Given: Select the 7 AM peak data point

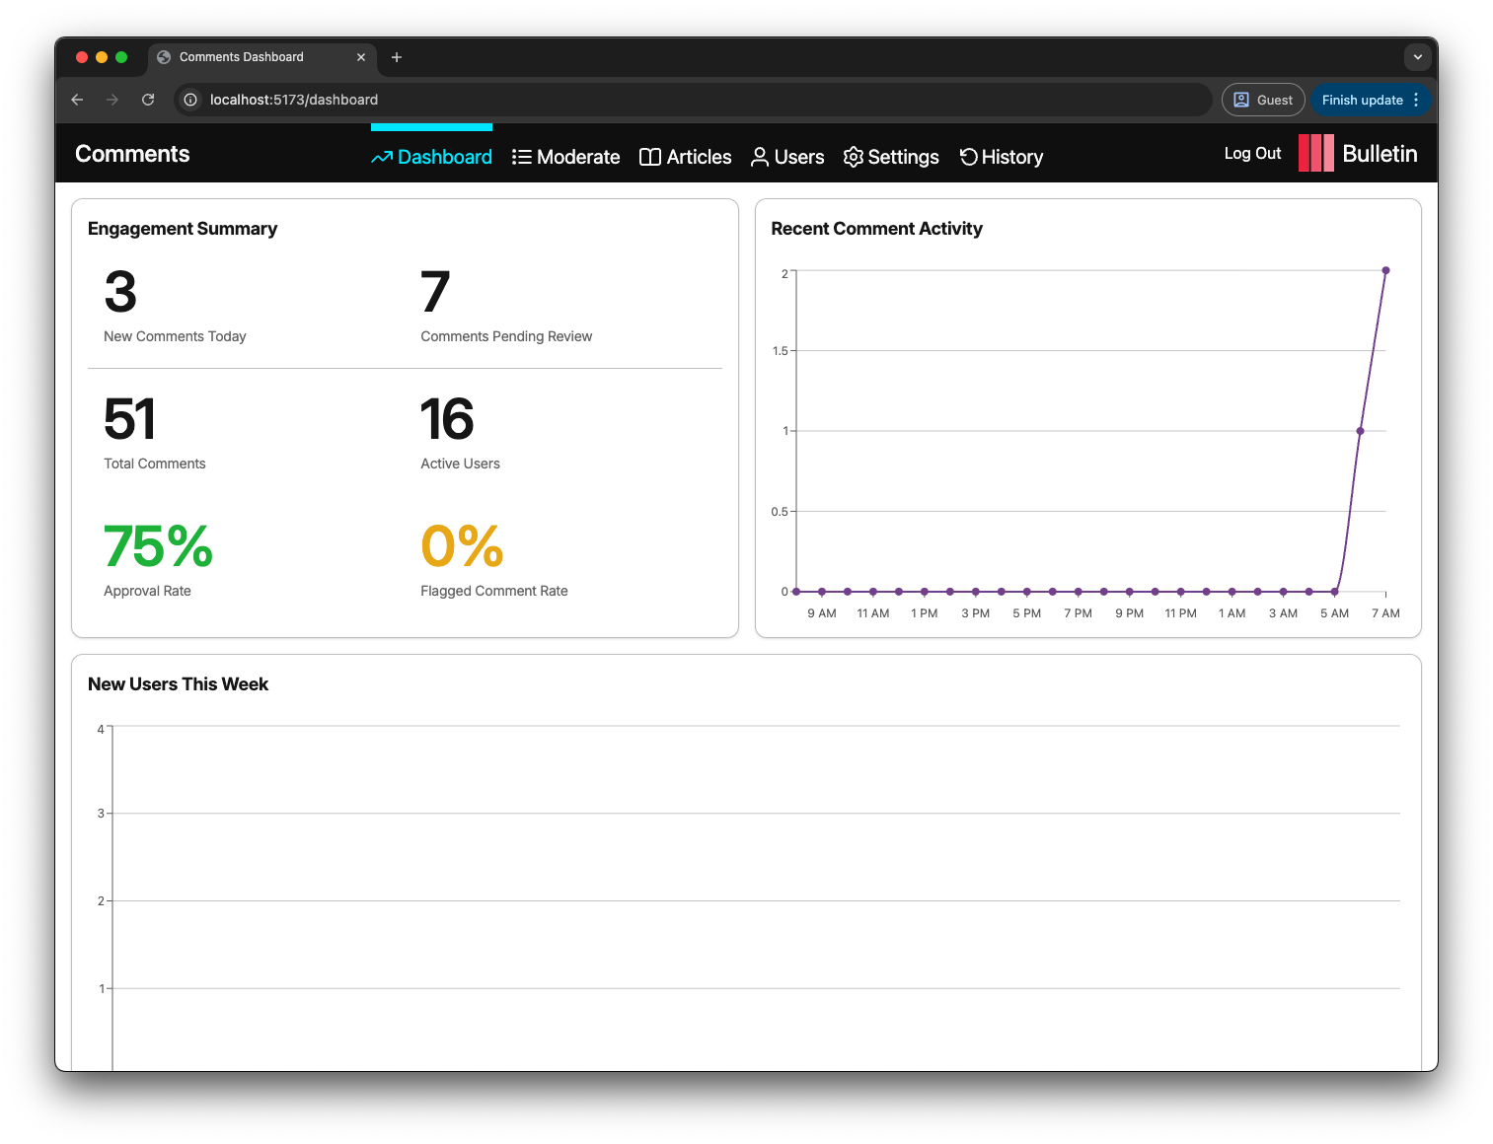Looking at the screenshot, I should coord(1385,270).
